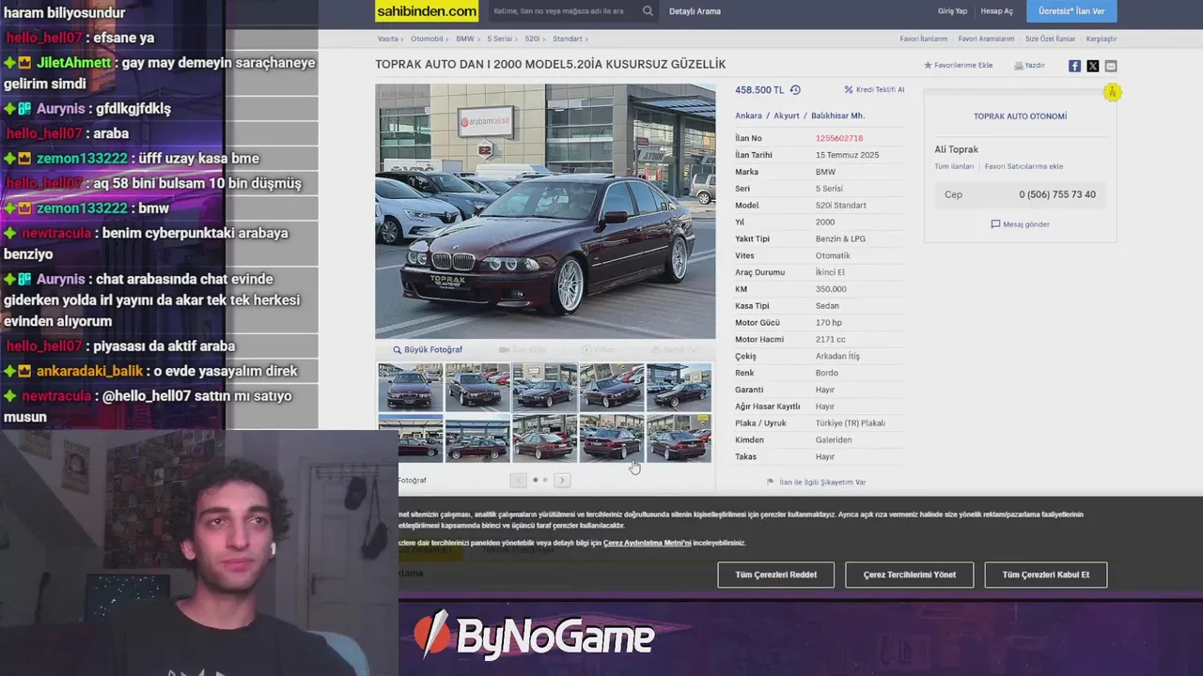Image resolution: width=1203 pixels, height=676 pixels.
Task: Share listing via X icon
Action: coord(1092,66)
